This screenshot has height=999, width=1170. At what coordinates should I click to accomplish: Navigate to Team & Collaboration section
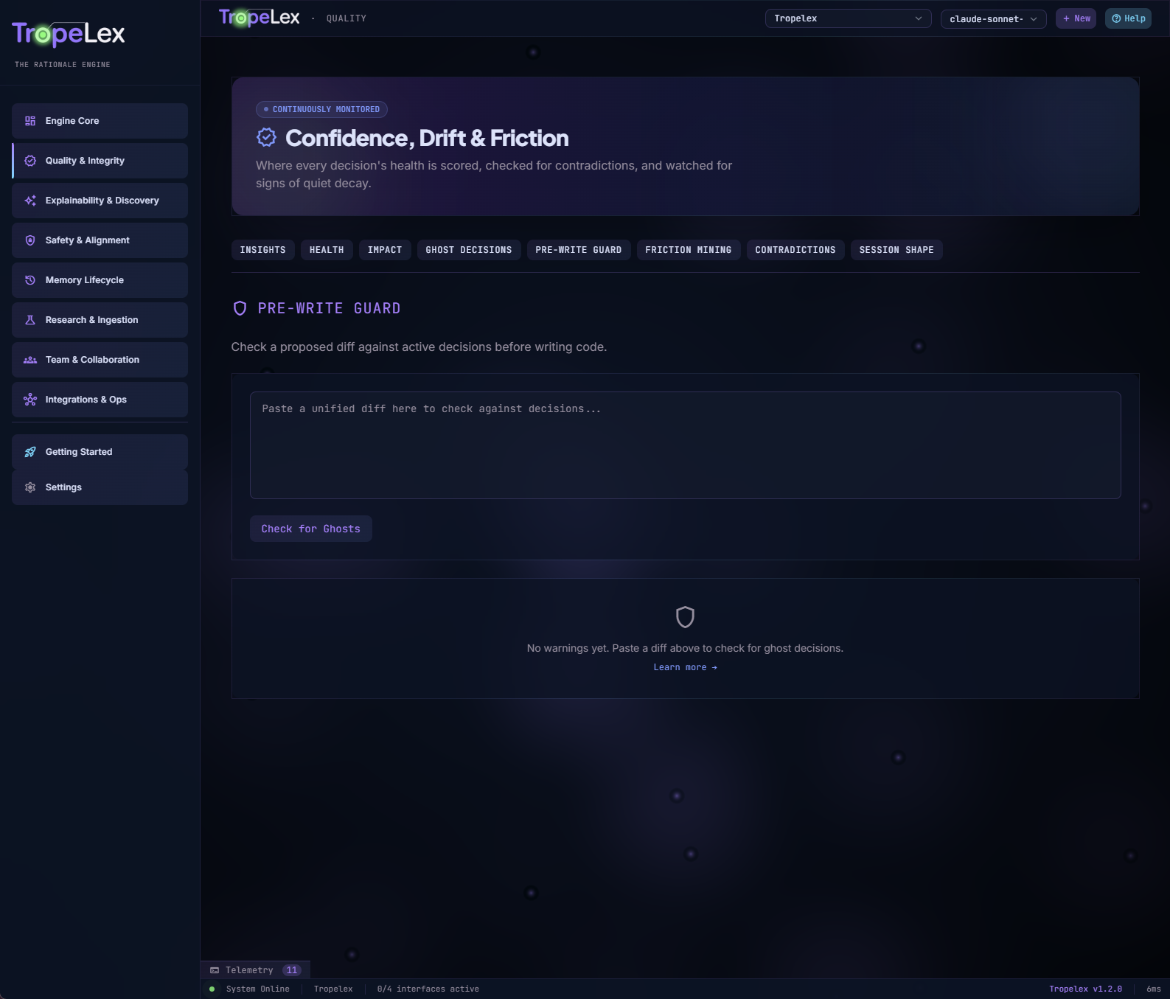pos(100,360)
